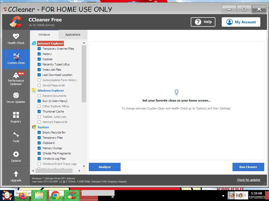Screen dimensions: 269x201
Task: Click version text v6.18.10838 (64-bit)
Action: pyautogui.click(x=42, y=25)
